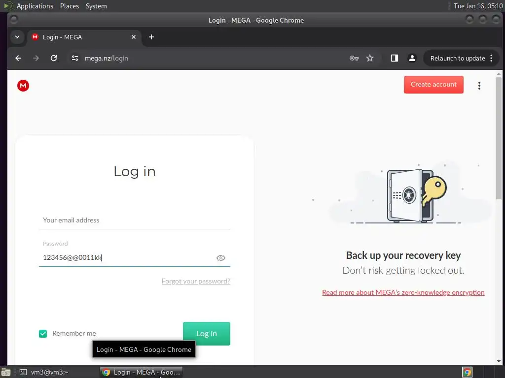Click the page vertical scrollbar

point(499,138)
